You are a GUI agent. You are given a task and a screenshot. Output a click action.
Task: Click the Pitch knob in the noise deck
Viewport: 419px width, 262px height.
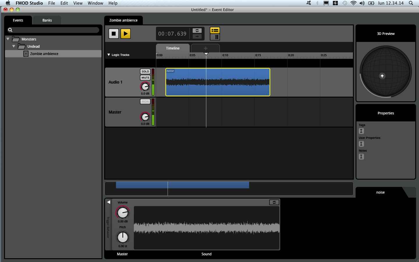123,237
